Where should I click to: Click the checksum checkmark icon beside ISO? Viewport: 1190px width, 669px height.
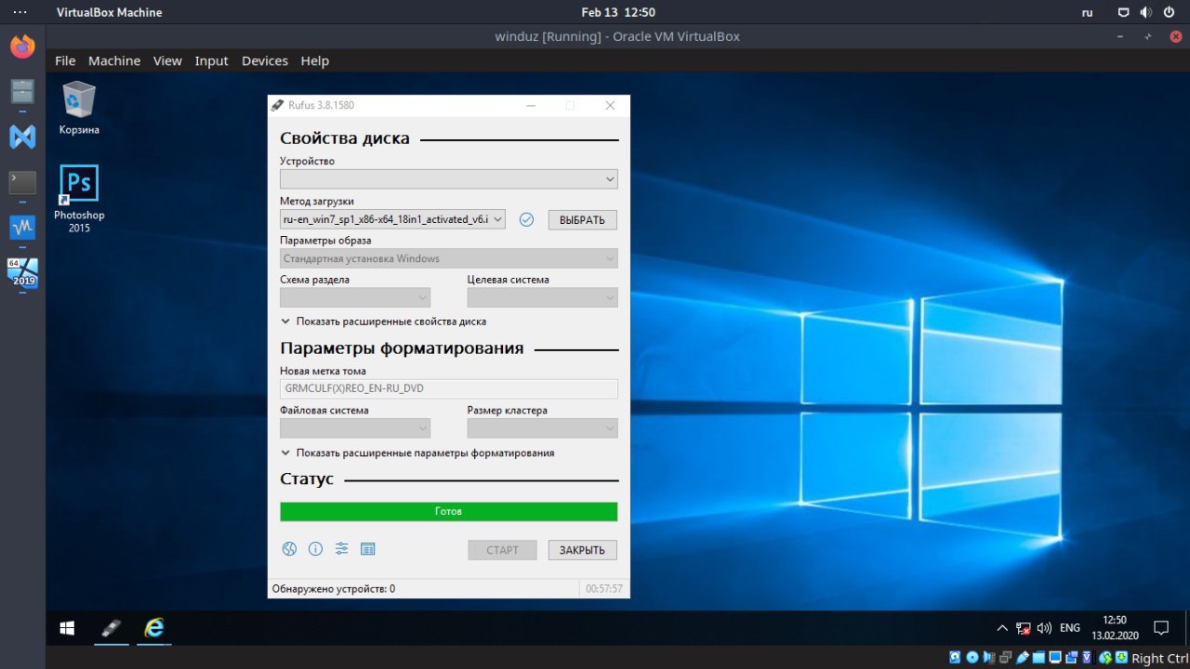click(526, 219)
